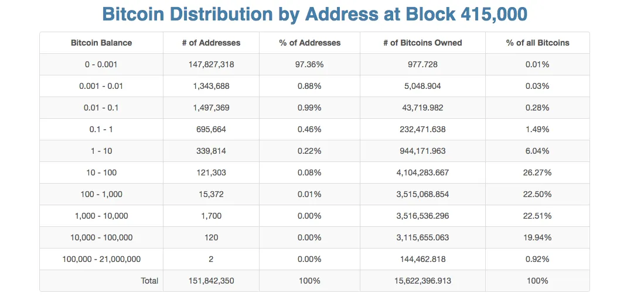Screen dimensions: 627x300
Task: Click the 5,048.904 bitcoins owned cell
Action: (422, 86)
